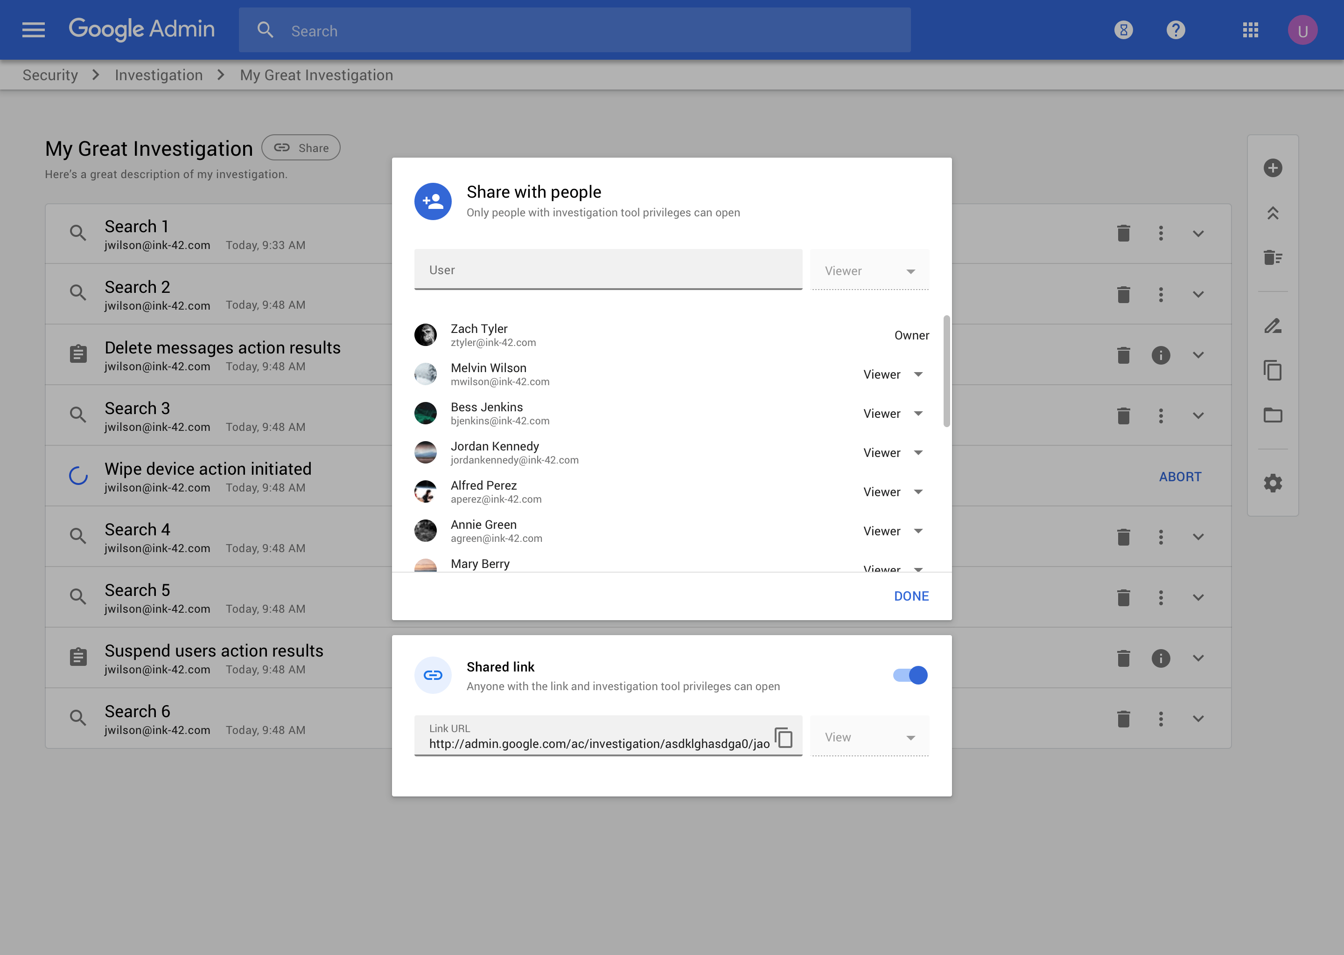
Task: Click the User input field
Action: click(608, 270)
